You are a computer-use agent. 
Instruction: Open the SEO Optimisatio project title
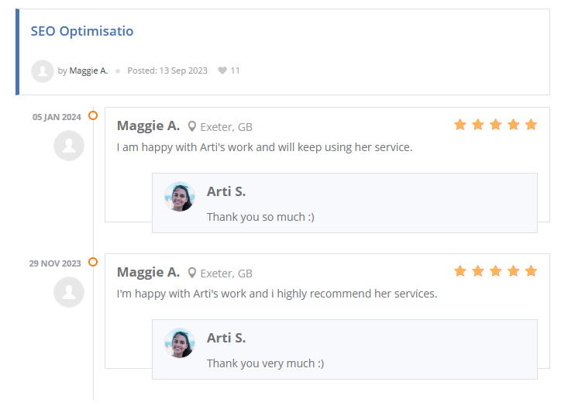pos(82,32)
